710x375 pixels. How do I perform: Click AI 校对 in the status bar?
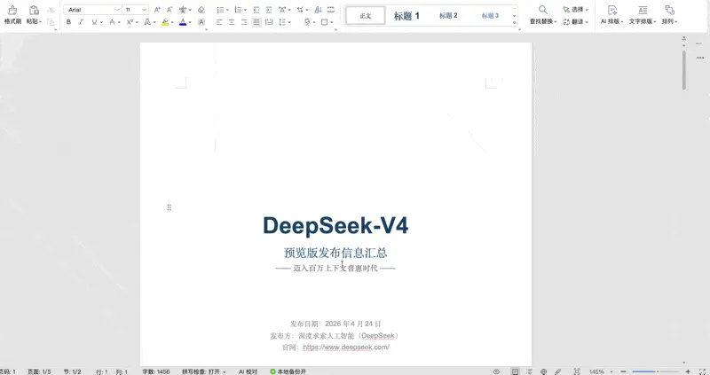(x=248, y=371)
